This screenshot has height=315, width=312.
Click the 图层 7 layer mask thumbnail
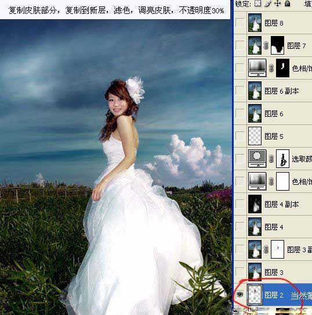(x=278, y=45)
